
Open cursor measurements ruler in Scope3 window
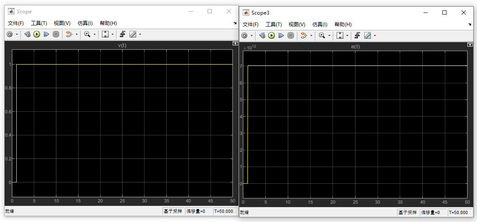pos(368,35)
